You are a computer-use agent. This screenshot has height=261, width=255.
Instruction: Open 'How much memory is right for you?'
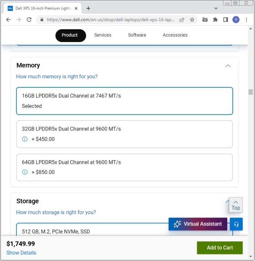[57, 76]
